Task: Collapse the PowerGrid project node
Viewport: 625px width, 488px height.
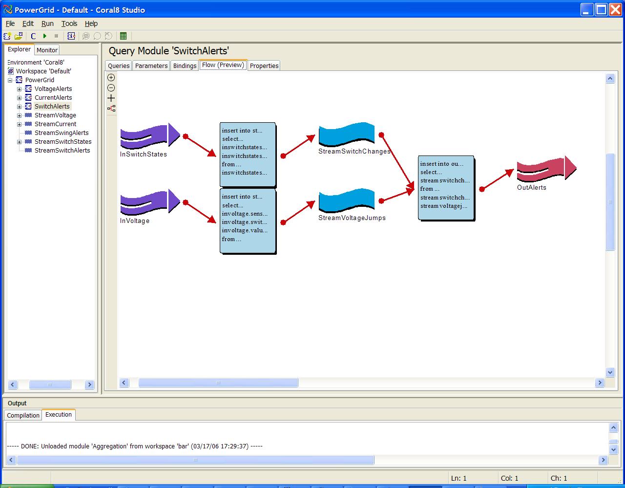Action: click(10, 80)
